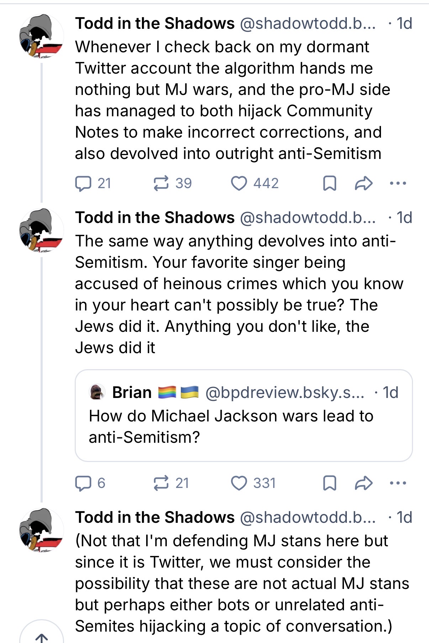Like the first post with 442 likes
This screenshot has height=643, width=429.
pyautogui.click(x=254, y=184)
